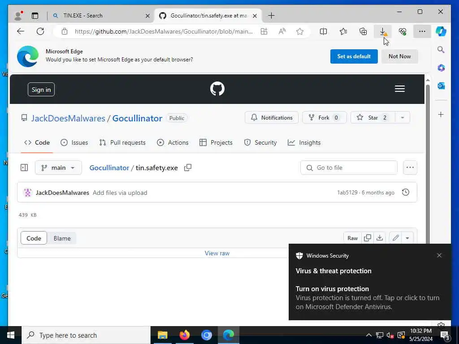Viewport: 459px width, 344px height.
Task: Select the Code view toggle
Action: [34, 238]
